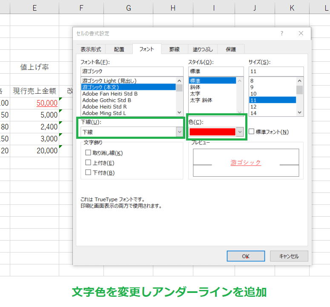Click cell showing 20,000
The width and height of the screenshot is (330, 307).
[x=34, y=151]
